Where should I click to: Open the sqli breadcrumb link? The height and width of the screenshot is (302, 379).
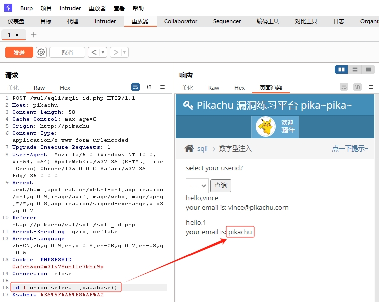(x=202, y=149)
